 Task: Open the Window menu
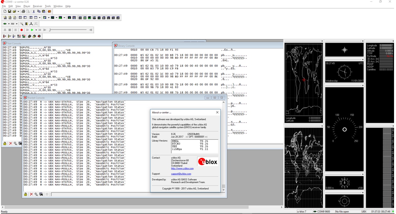(58, 6)
